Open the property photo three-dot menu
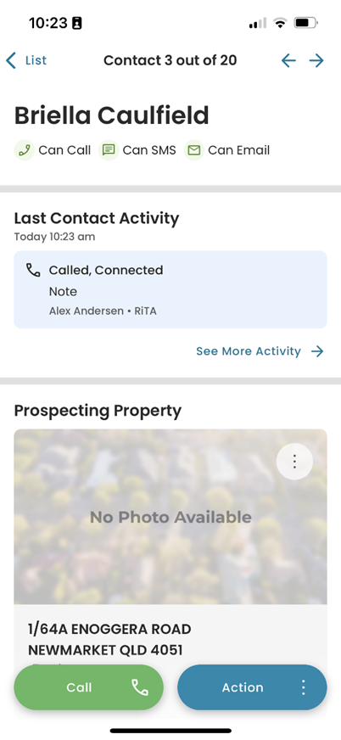Image resolution: width=341 pixels, height=740 pixels. tap(294, 462)
